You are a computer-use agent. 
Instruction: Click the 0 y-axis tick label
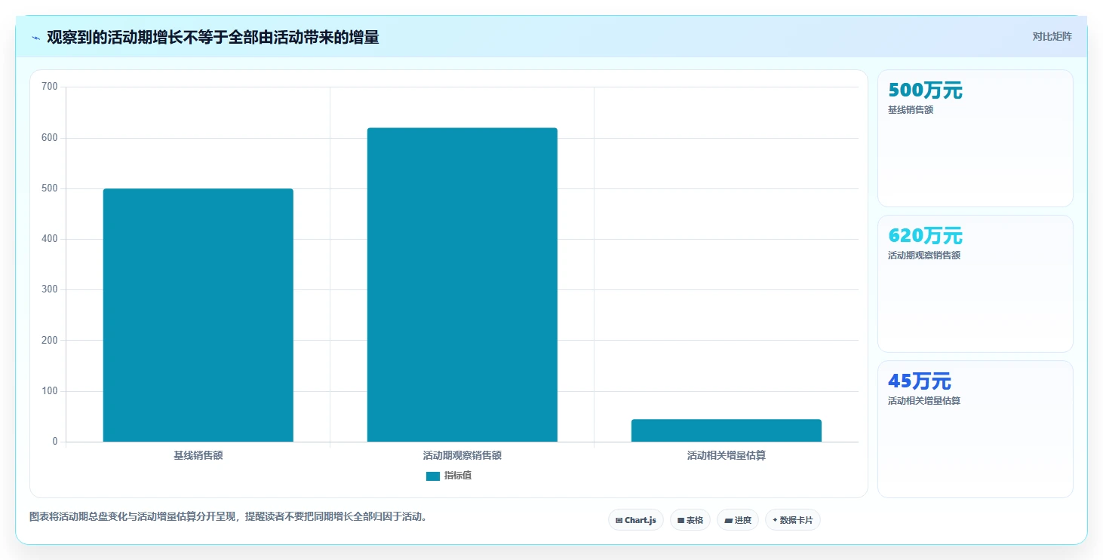[x=54, y=442]
